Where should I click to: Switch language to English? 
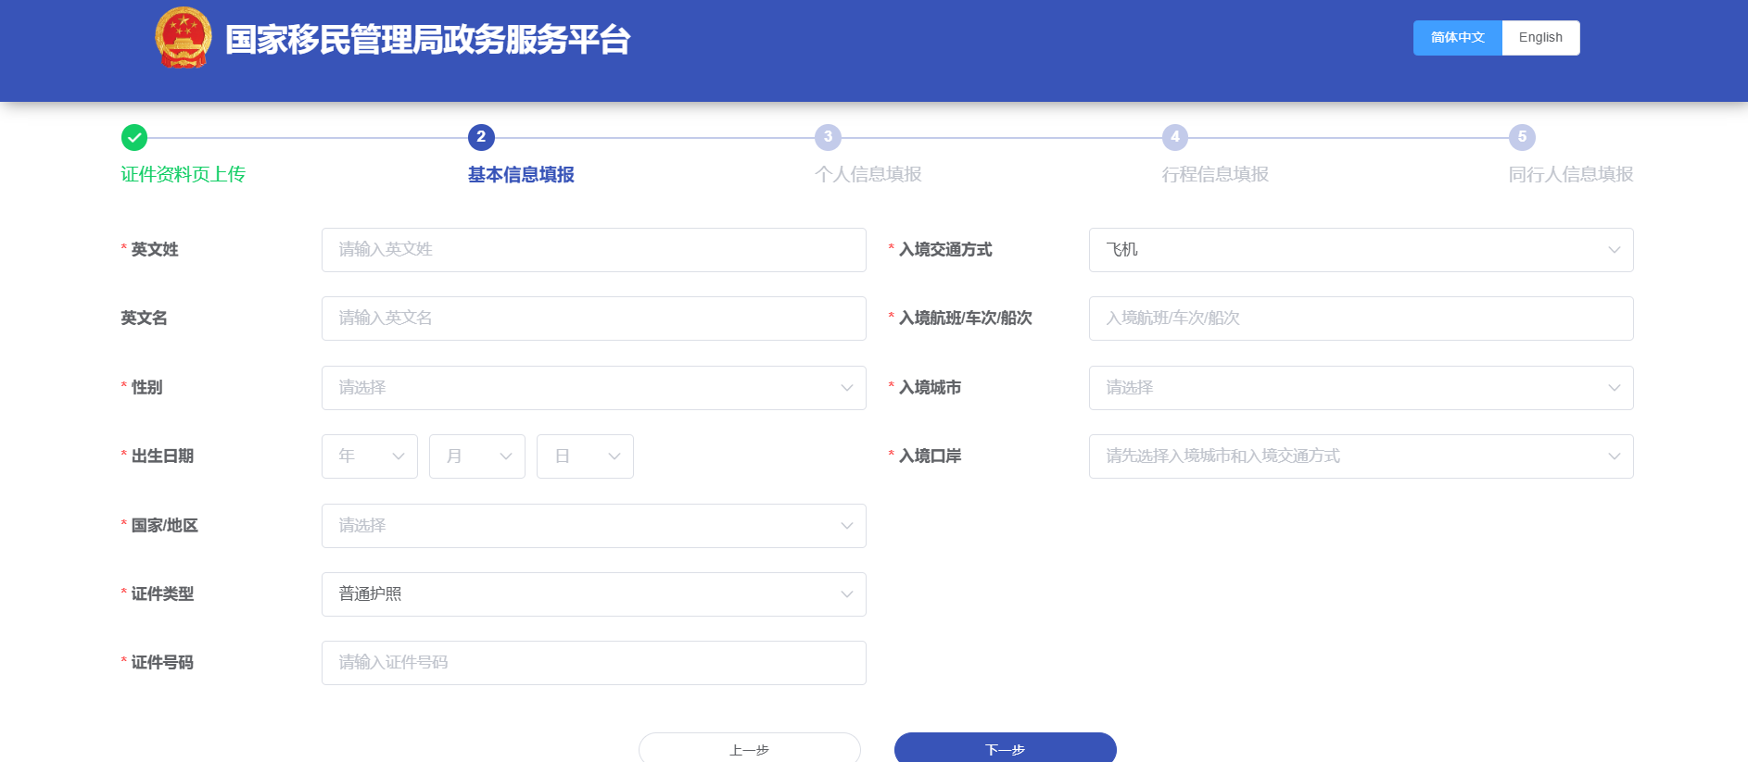pyautogui.click(x=1540, y=38)
